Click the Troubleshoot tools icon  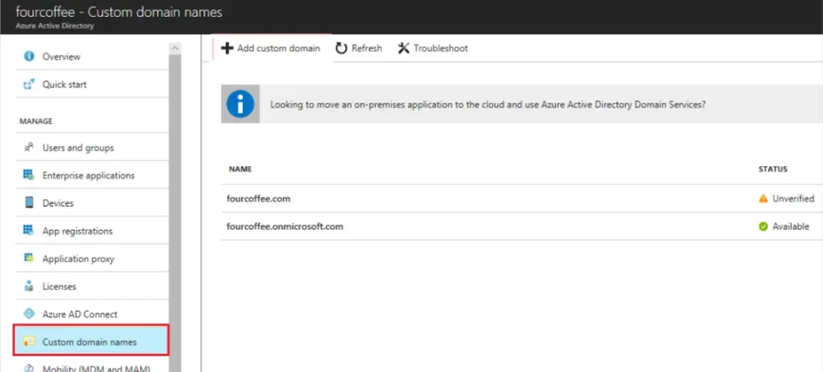[x=403, y=48]
